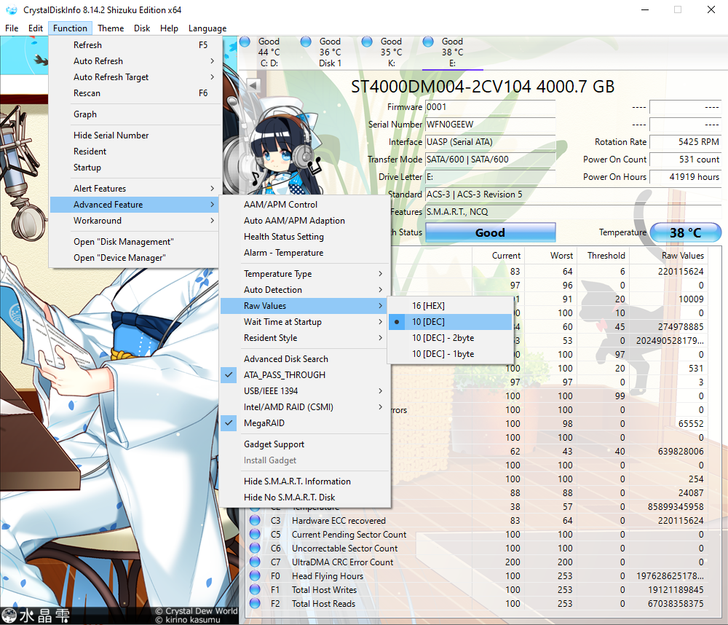Choose the 16 [HEX] raw value format
The height and width of the screenshot is (625, 728).
tap(427, 306)
